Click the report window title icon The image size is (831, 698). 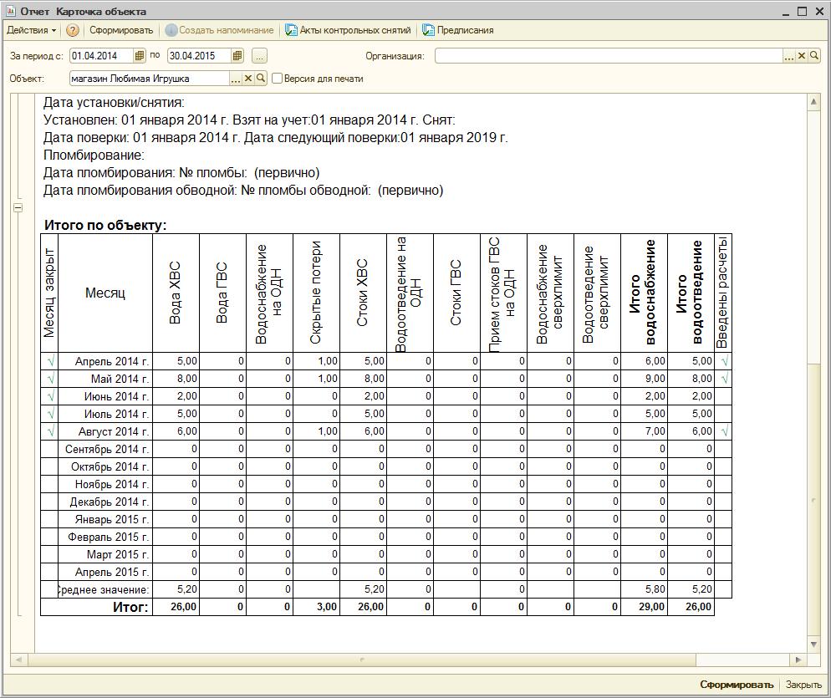(11, 11)
